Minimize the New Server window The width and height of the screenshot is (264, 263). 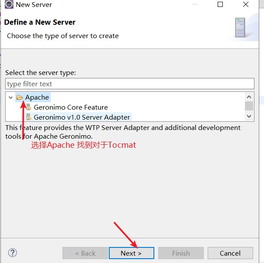[195, 4]
